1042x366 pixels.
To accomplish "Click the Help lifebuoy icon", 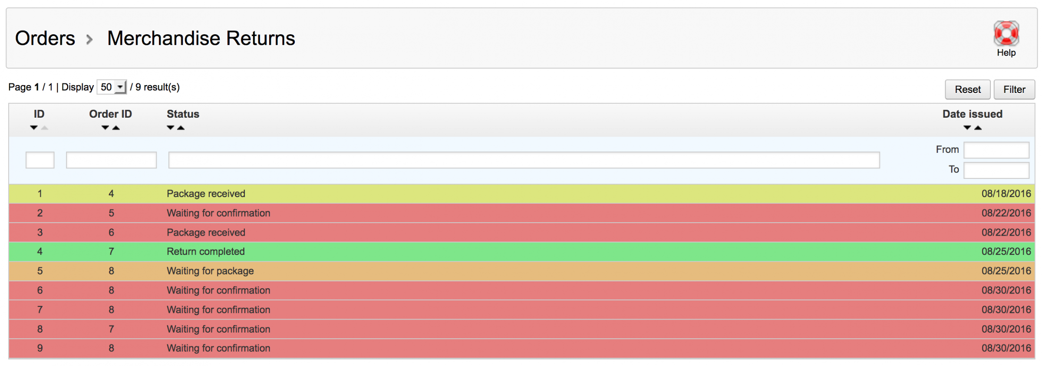I will click(x=1006, y=33).
